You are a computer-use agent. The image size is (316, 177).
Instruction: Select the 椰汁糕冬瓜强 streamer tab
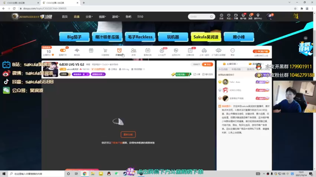click(x=107, y=37)
